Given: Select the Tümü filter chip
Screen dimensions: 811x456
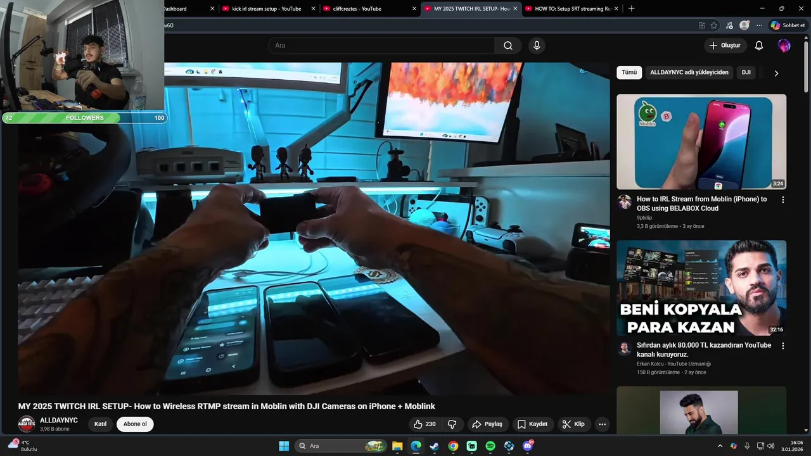Looking at the screenshot, I should [629, 72].
